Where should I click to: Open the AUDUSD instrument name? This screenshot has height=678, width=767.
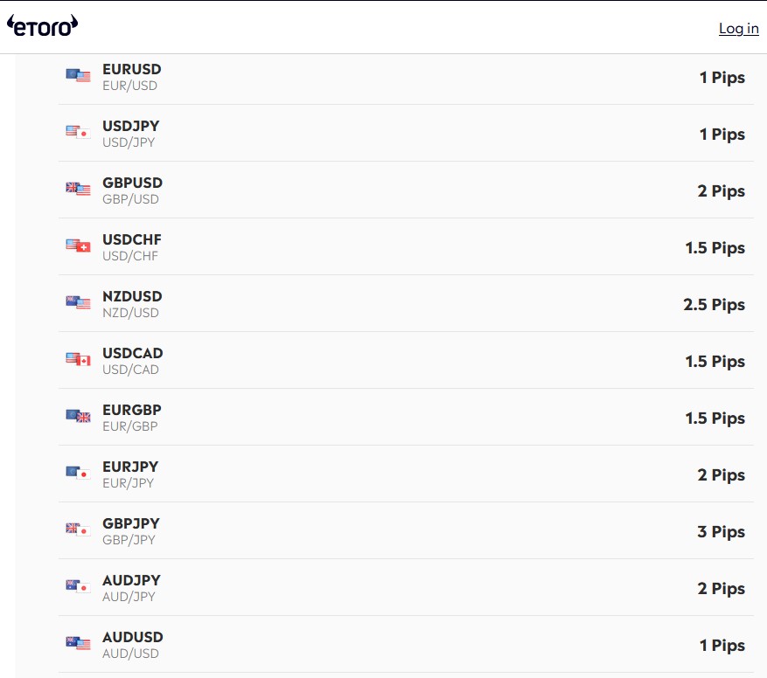[133, 637]
